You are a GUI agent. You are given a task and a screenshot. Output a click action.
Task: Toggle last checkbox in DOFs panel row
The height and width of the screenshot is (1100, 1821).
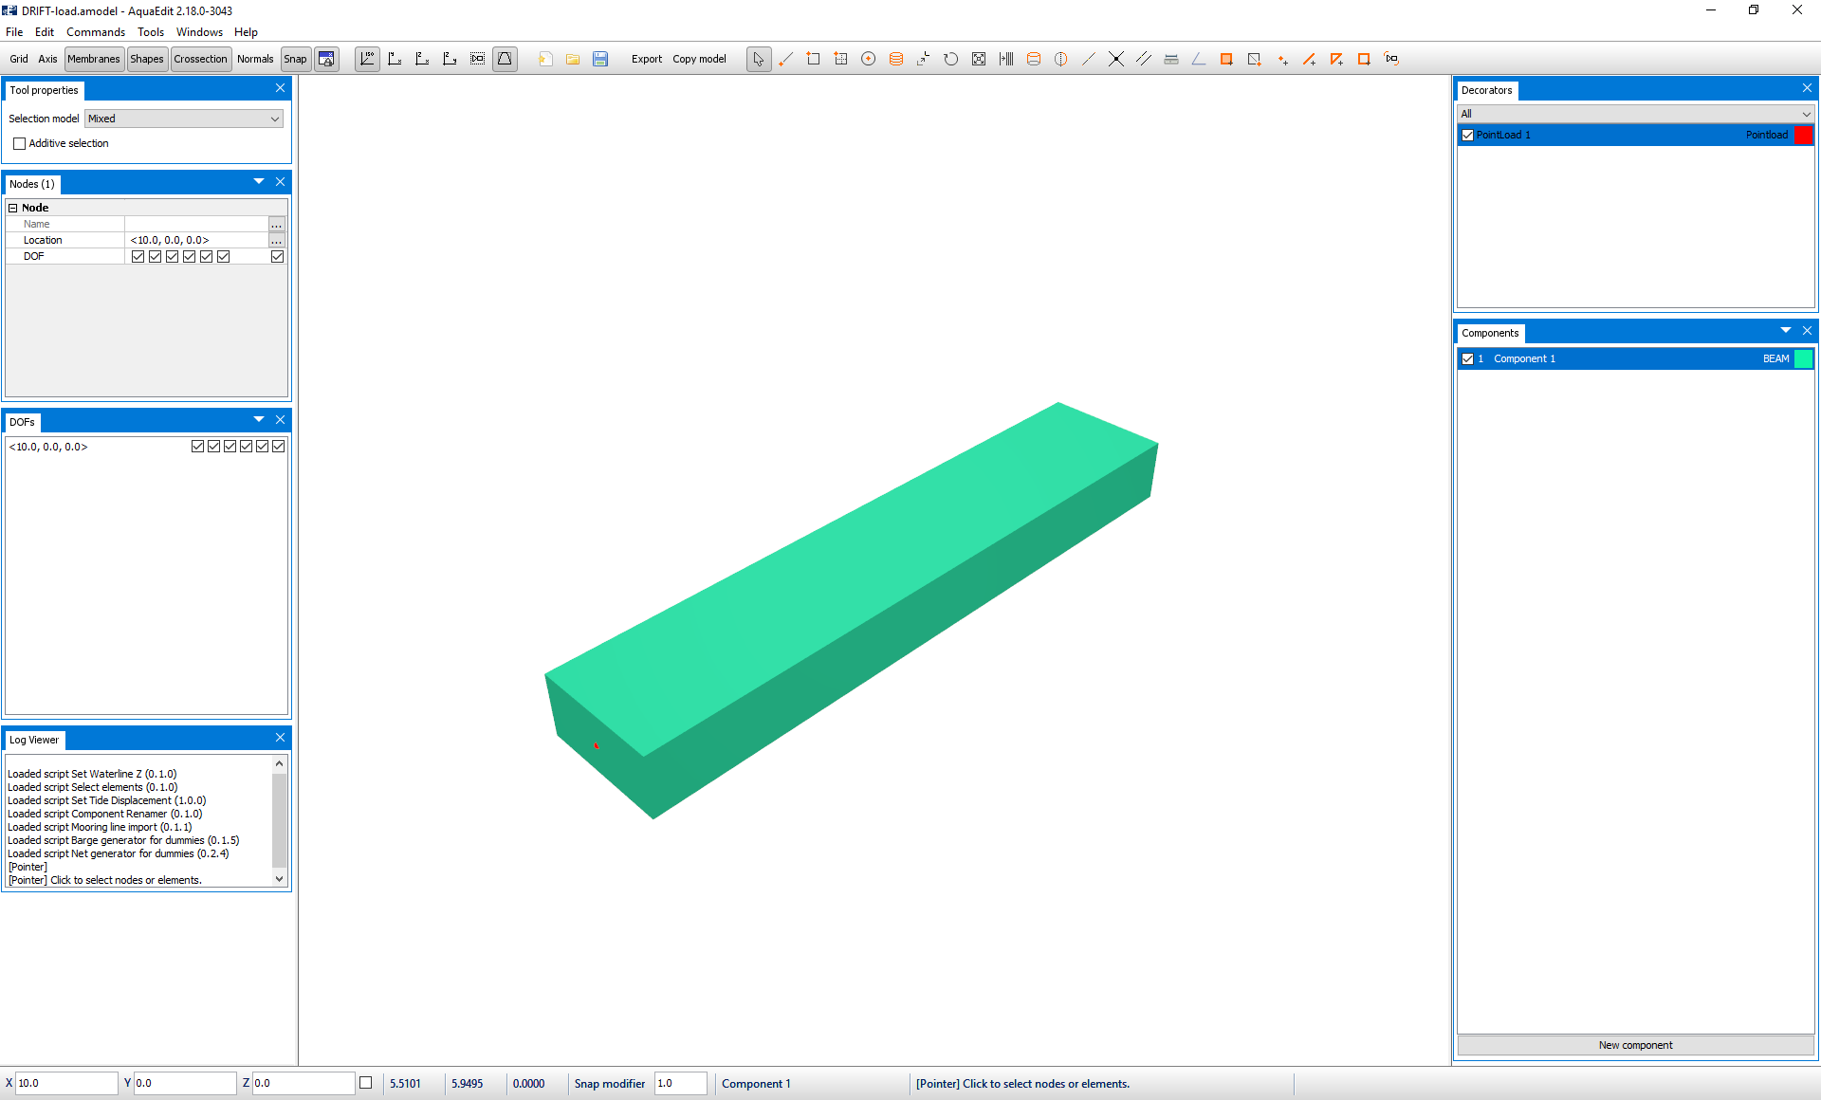coord(278,446)
